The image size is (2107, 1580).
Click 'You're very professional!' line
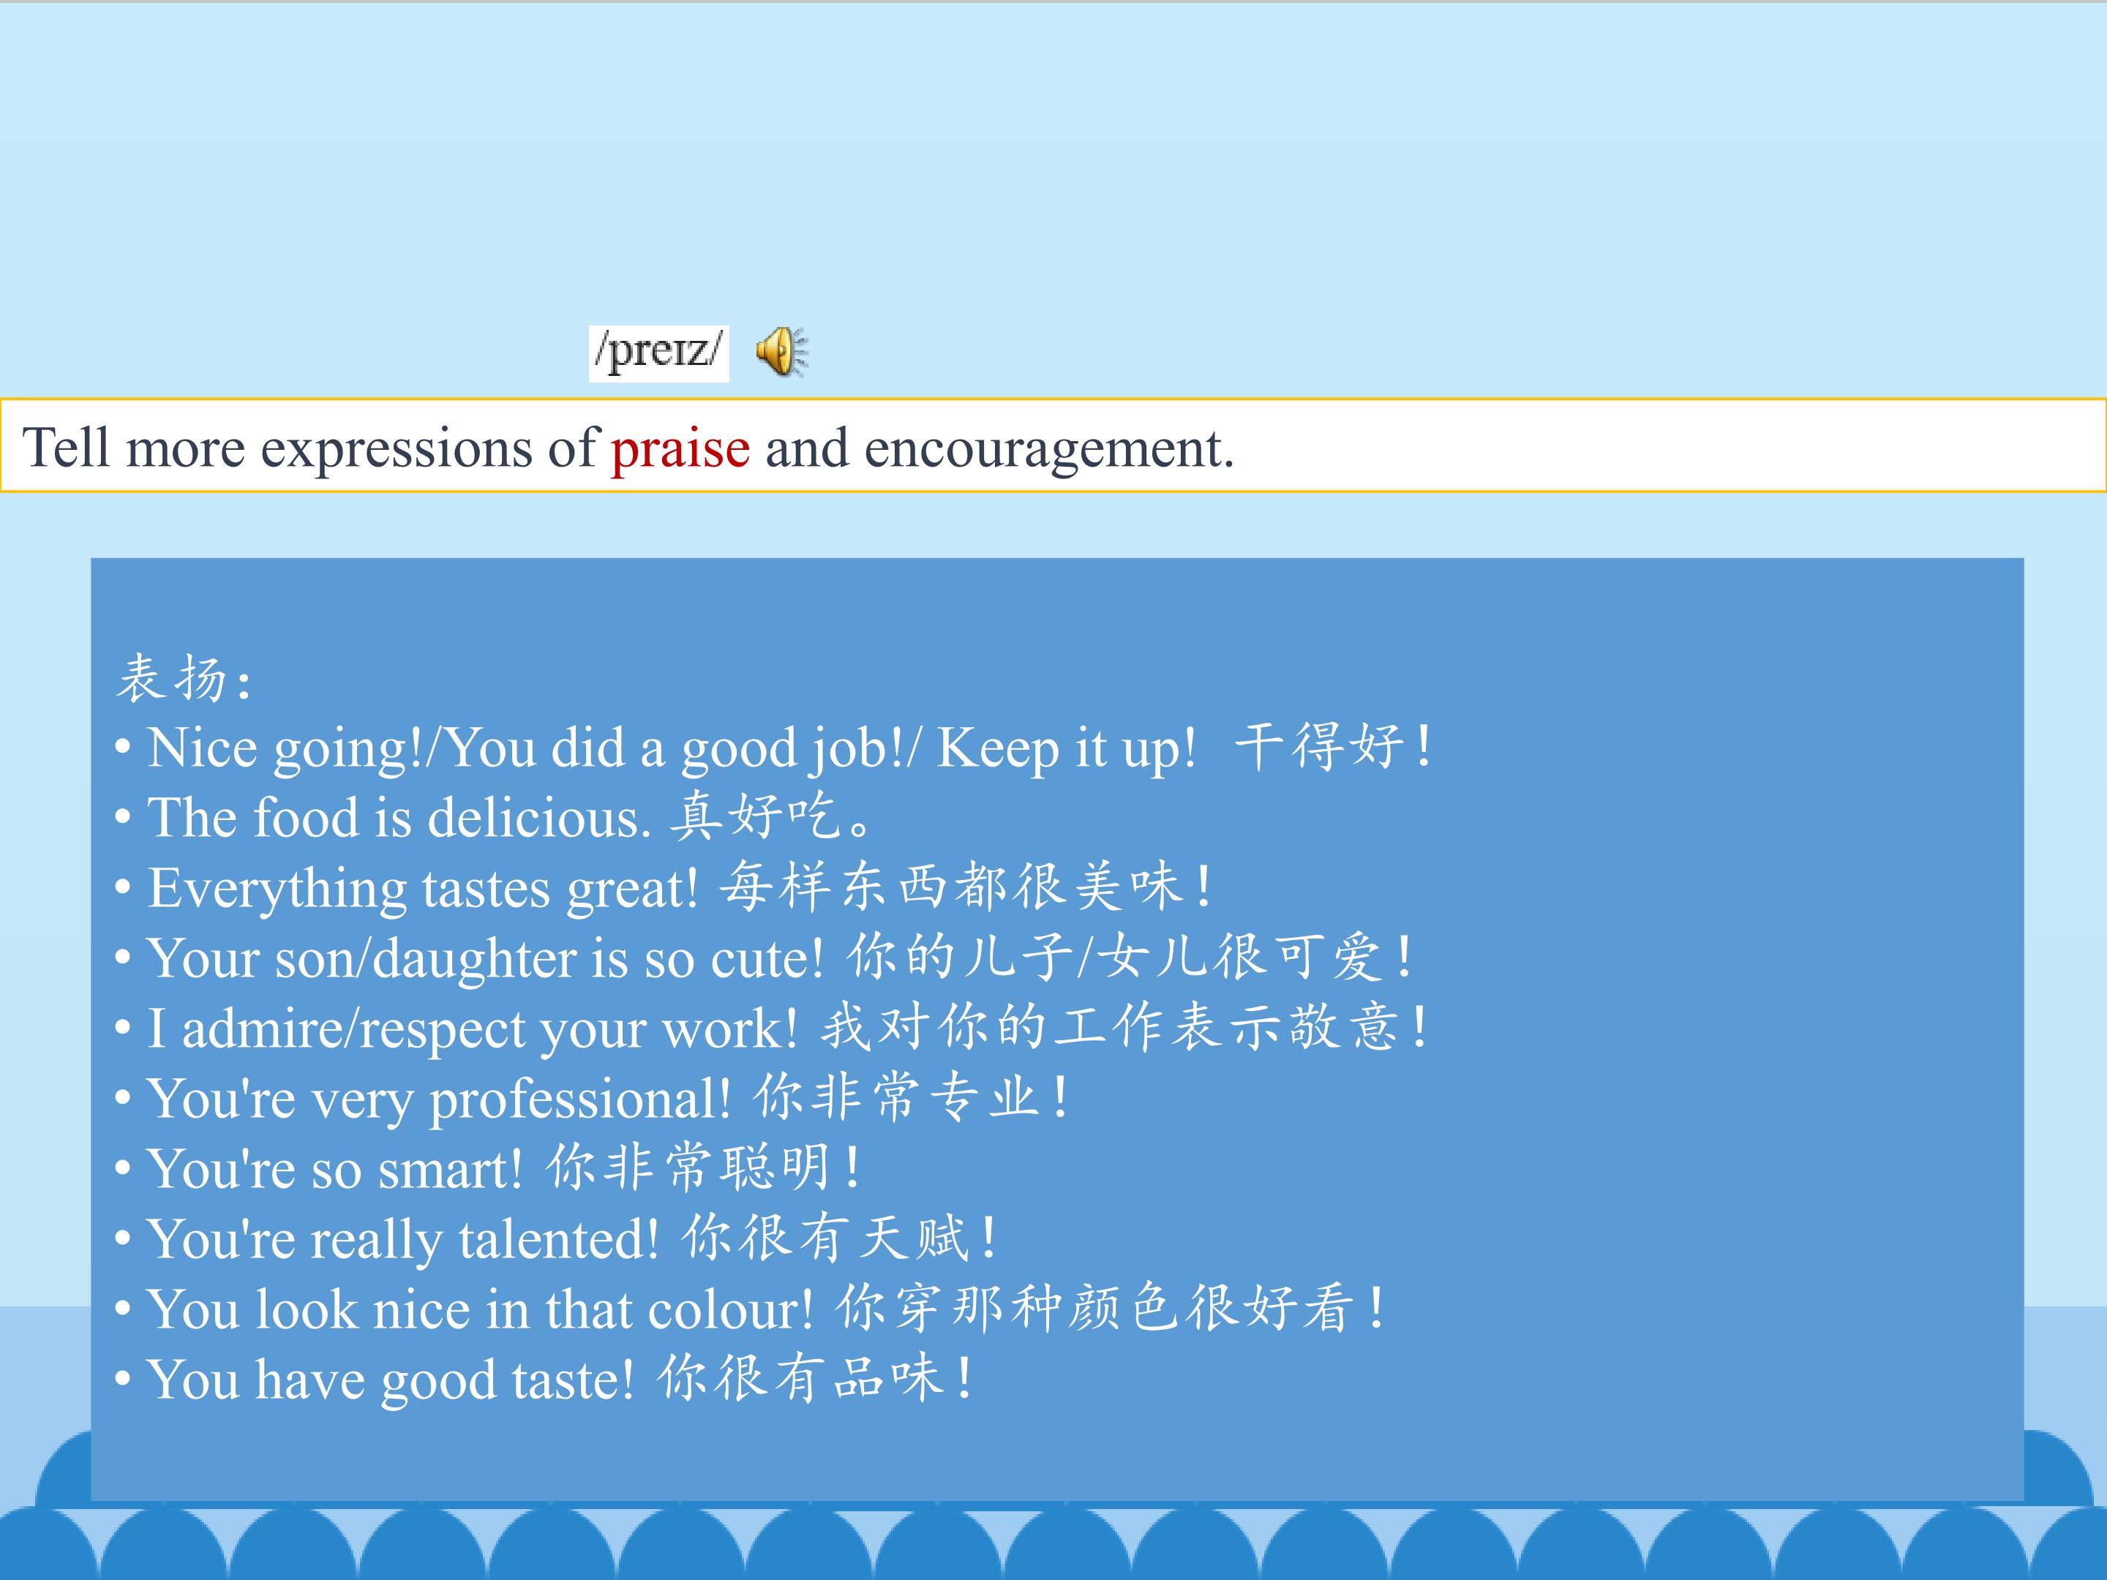pos(592,1098)
